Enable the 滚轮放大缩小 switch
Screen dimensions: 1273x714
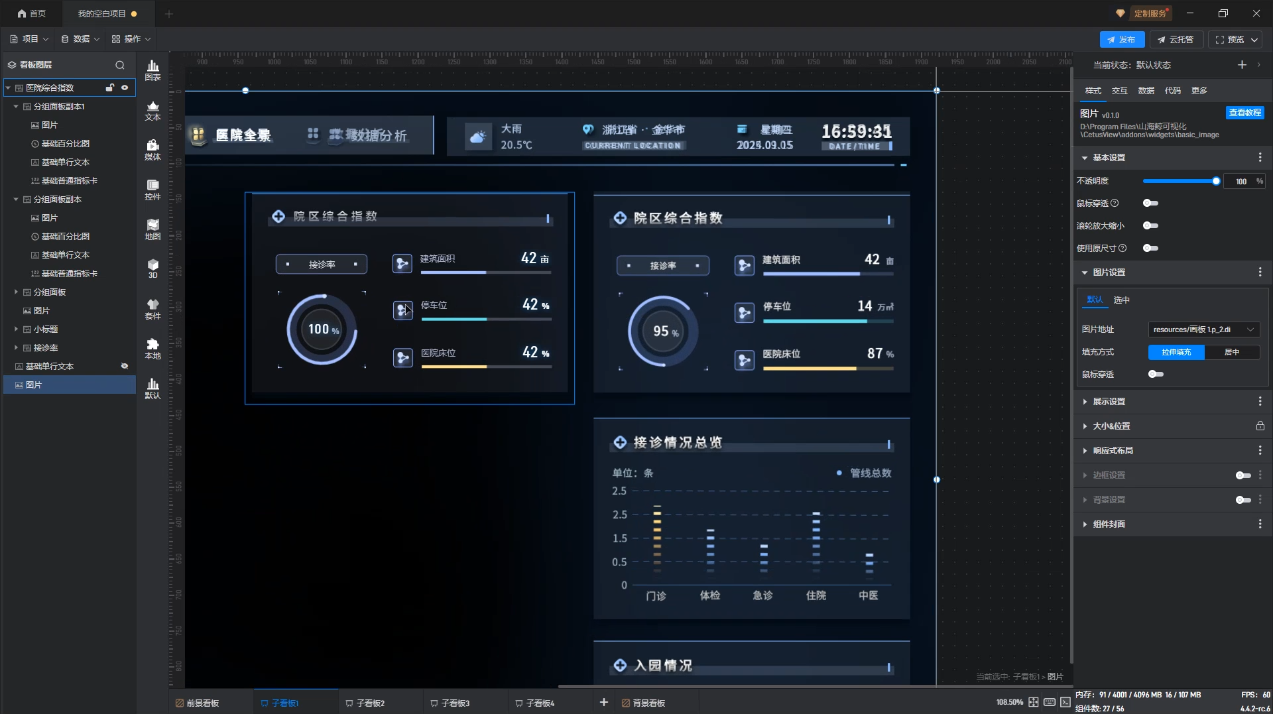click(x=1151, y=226)
